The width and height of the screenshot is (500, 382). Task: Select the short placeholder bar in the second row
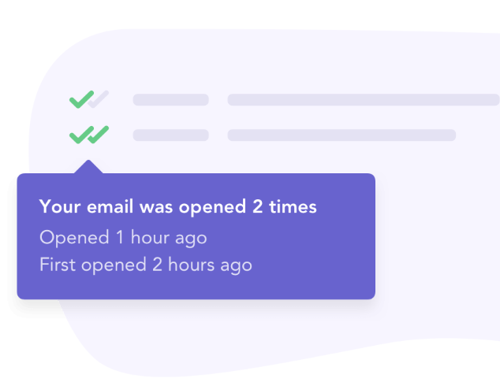(170, 135)
